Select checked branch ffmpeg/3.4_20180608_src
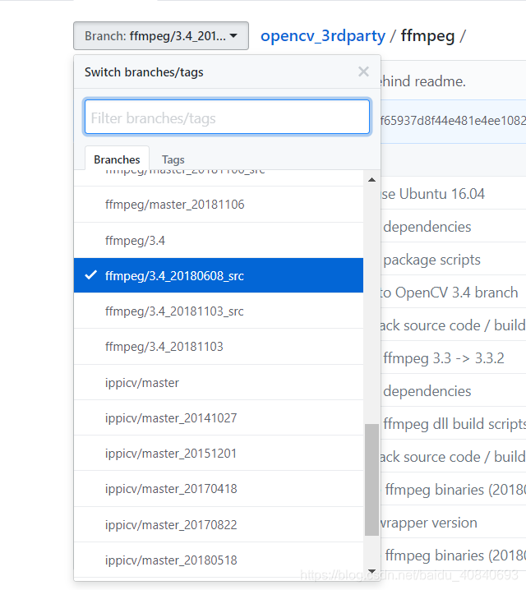This screenshot has height=590, width=526. [219, 275]
